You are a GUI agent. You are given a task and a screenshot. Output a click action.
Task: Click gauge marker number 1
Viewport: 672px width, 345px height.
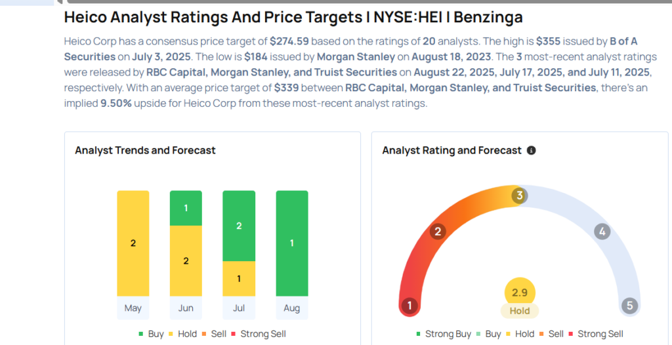tap(410, 306)
